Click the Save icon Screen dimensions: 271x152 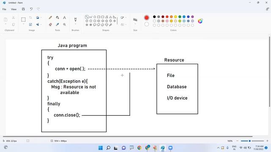pos(23,9)
